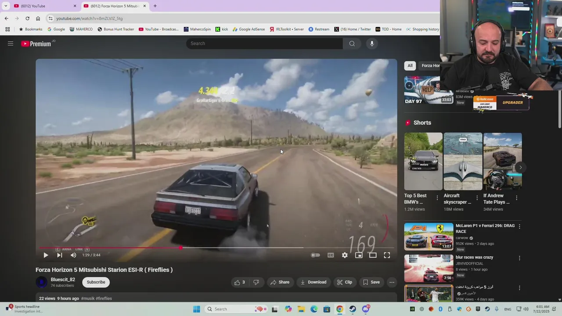Open MAHERCO bookmark
The image size is (562, 316).
(x=81, y=29)
